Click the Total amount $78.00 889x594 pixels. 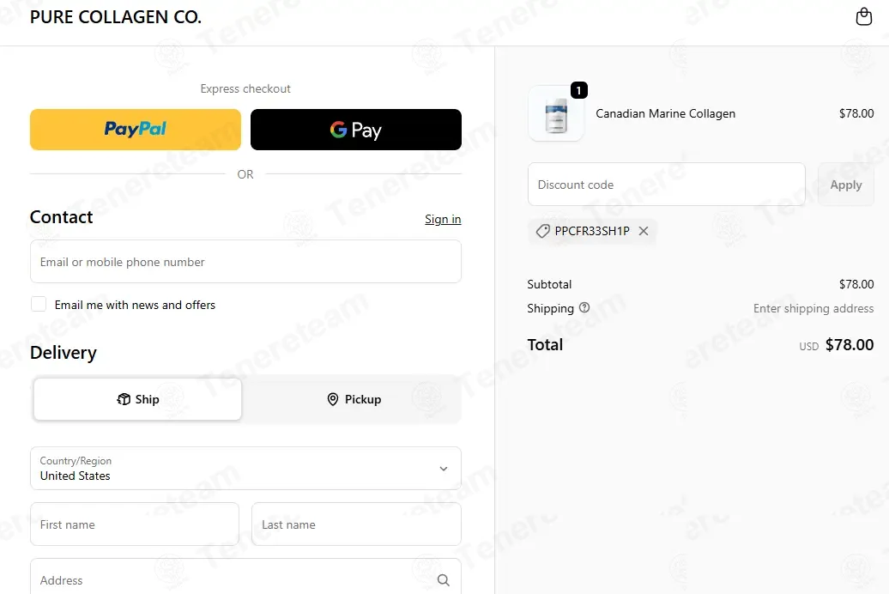point(850,345)
